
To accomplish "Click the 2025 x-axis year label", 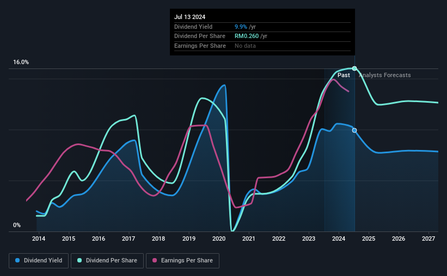I will tap(369, 239).
